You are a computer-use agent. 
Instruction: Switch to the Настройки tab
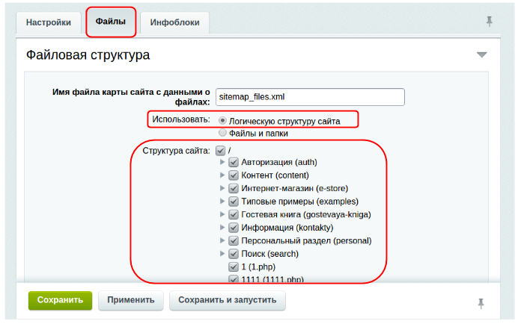[49, 22]
